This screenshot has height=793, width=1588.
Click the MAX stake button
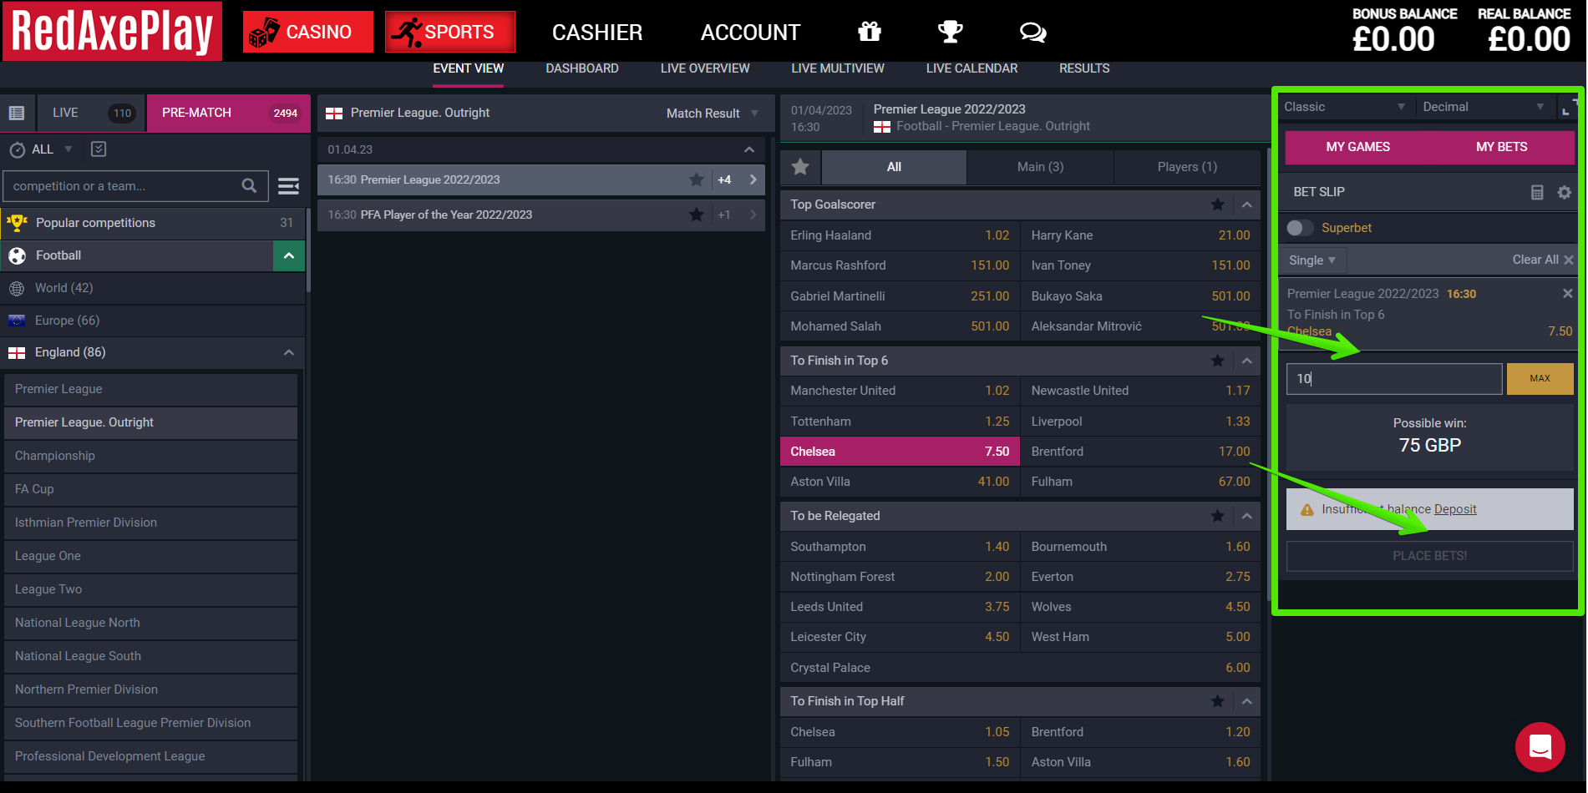1540,378
